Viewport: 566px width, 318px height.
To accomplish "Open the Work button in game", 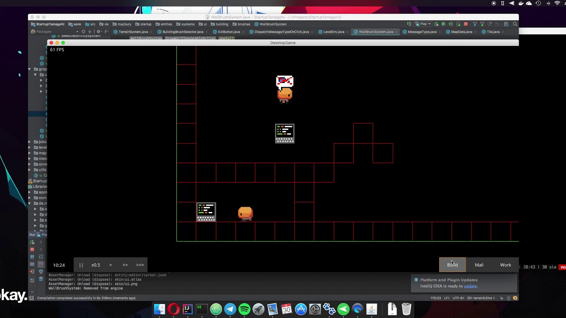I will 505,265.
